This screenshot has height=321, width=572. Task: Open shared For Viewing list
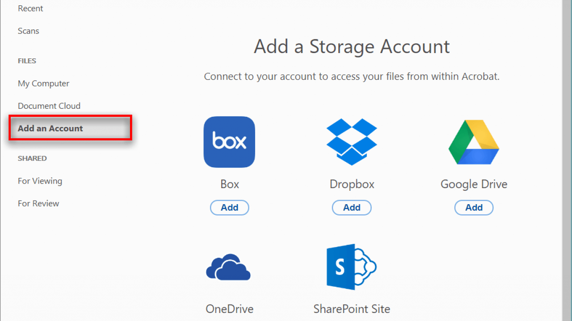pos(40,181)
